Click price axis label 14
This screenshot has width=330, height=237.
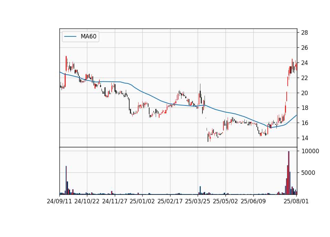pyautogui.click(x=305, y=138)
